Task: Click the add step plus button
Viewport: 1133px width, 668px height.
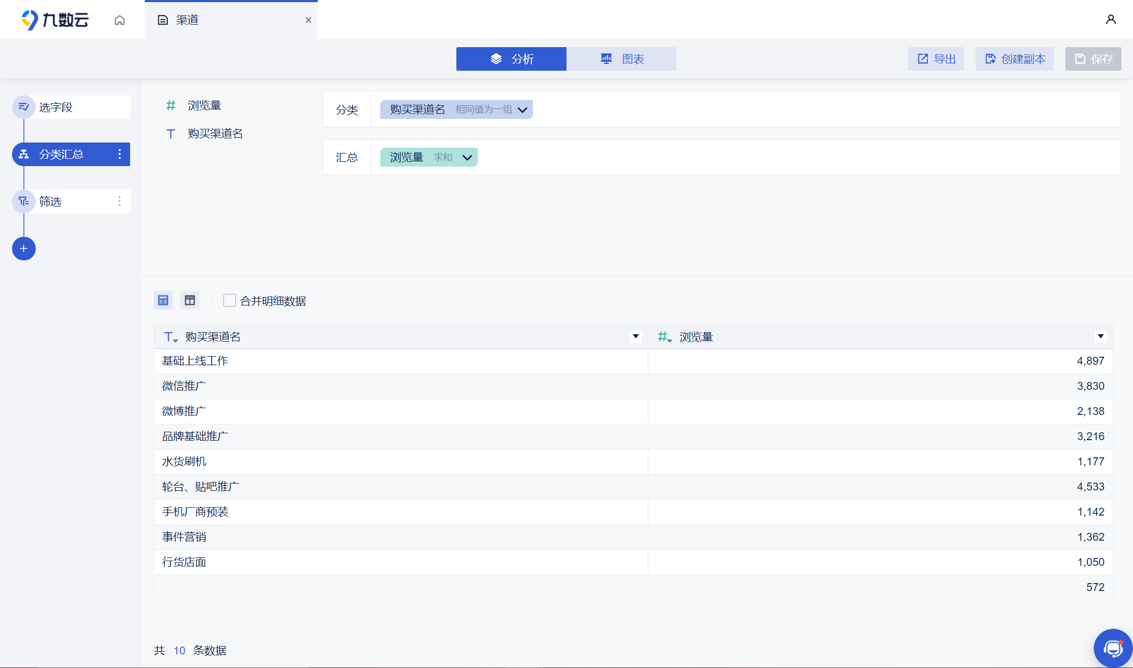Action: click(24, 248)
